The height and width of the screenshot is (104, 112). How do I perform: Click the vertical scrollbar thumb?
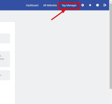[111, 46]
